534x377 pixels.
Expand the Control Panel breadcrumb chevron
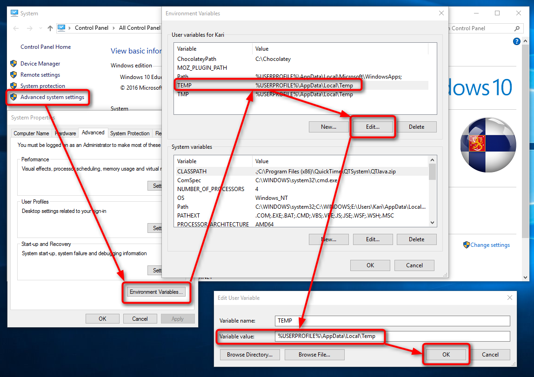click(x=113, y=28)
